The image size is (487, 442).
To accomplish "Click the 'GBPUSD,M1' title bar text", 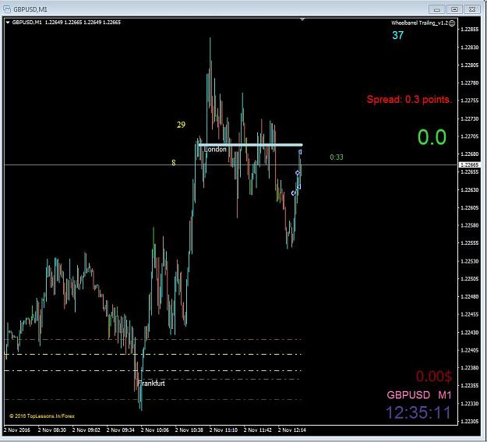I will click(30, 9).
